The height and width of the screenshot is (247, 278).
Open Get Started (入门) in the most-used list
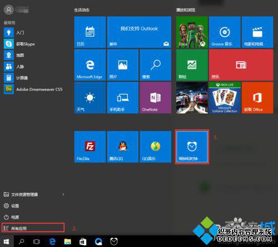pos(33,33)
